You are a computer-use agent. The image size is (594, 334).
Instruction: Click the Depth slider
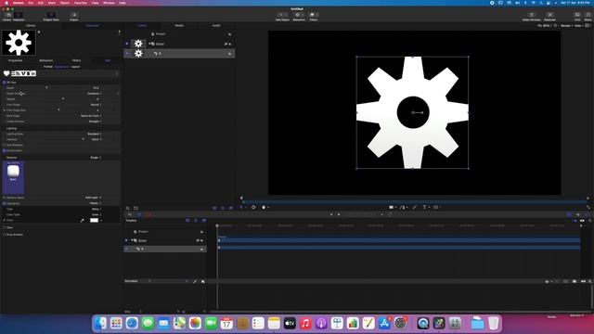(x=46, y=88)
